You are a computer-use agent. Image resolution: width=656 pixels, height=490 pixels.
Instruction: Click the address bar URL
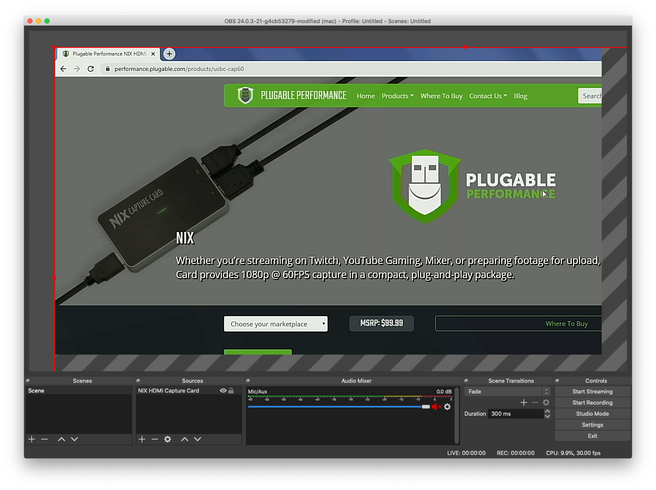click(179, 69)
